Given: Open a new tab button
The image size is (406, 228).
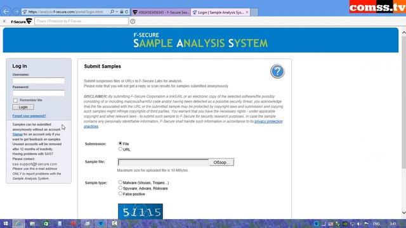Looking at the screenshot, I should point(254,12).
